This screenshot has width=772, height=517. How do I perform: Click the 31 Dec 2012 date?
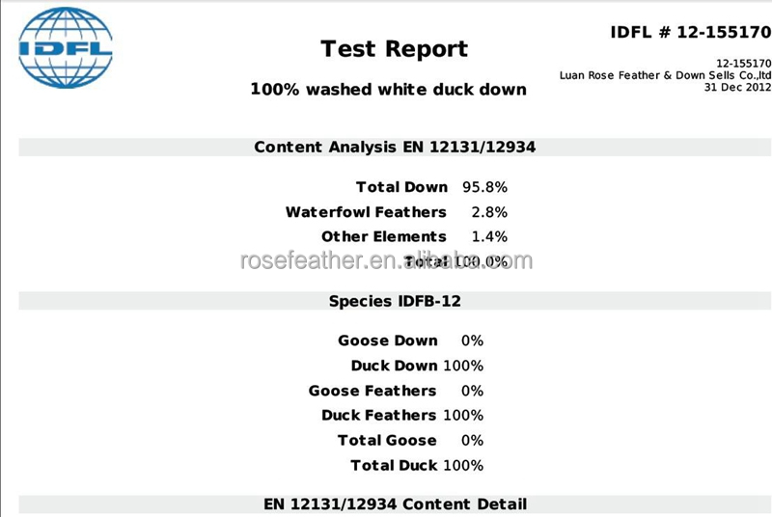click(737, 87)
